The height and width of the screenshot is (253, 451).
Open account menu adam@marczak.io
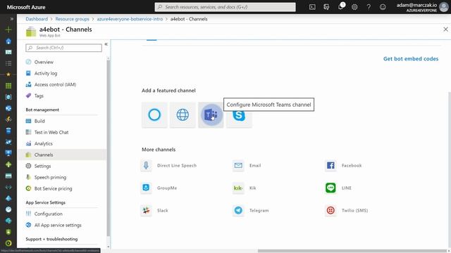pos(422,7)
